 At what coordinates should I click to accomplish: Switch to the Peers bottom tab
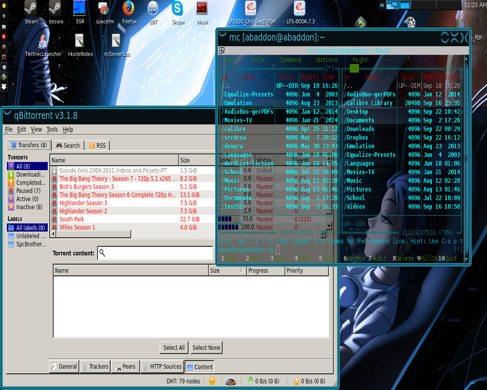pos(125,367)
